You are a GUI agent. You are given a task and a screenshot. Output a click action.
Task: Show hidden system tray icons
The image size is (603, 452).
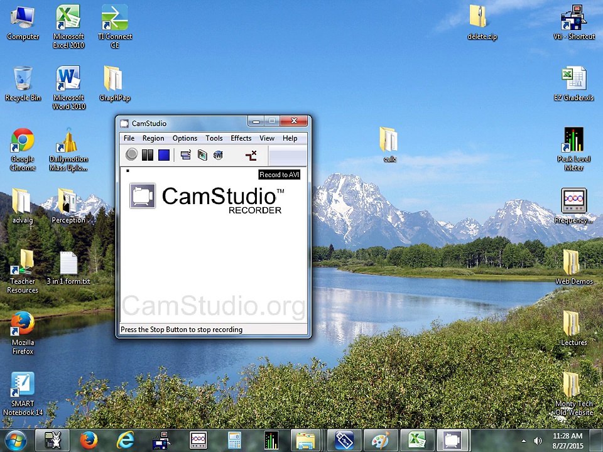524,441
